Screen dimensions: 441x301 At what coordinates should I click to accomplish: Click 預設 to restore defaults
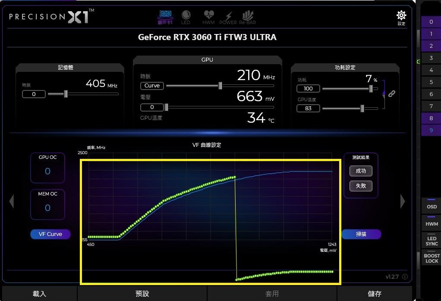click(142, 294)
